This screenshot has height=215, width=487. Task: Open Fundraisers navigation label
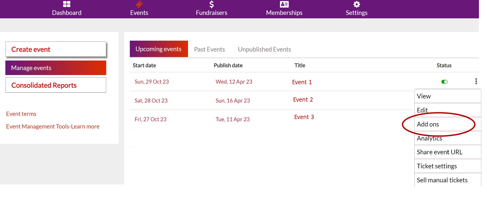(x=212, y=13)
